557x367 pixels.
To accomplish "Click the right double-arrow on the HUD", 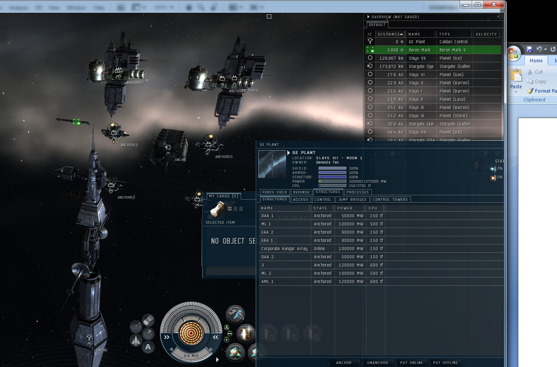I will pos(215,338).
